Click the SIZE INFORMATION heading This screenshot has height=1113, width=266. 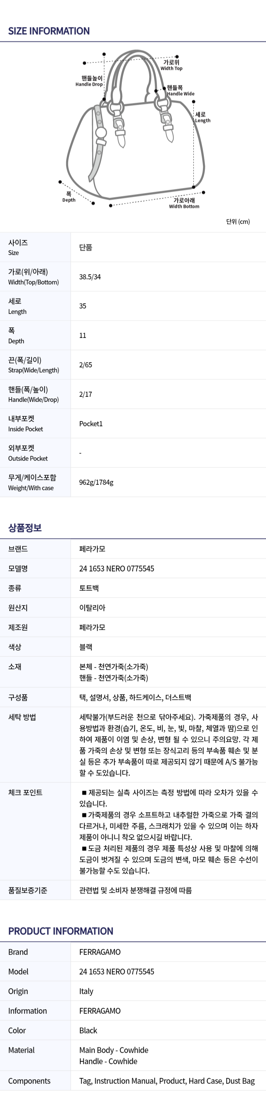(x=49, y=31)
